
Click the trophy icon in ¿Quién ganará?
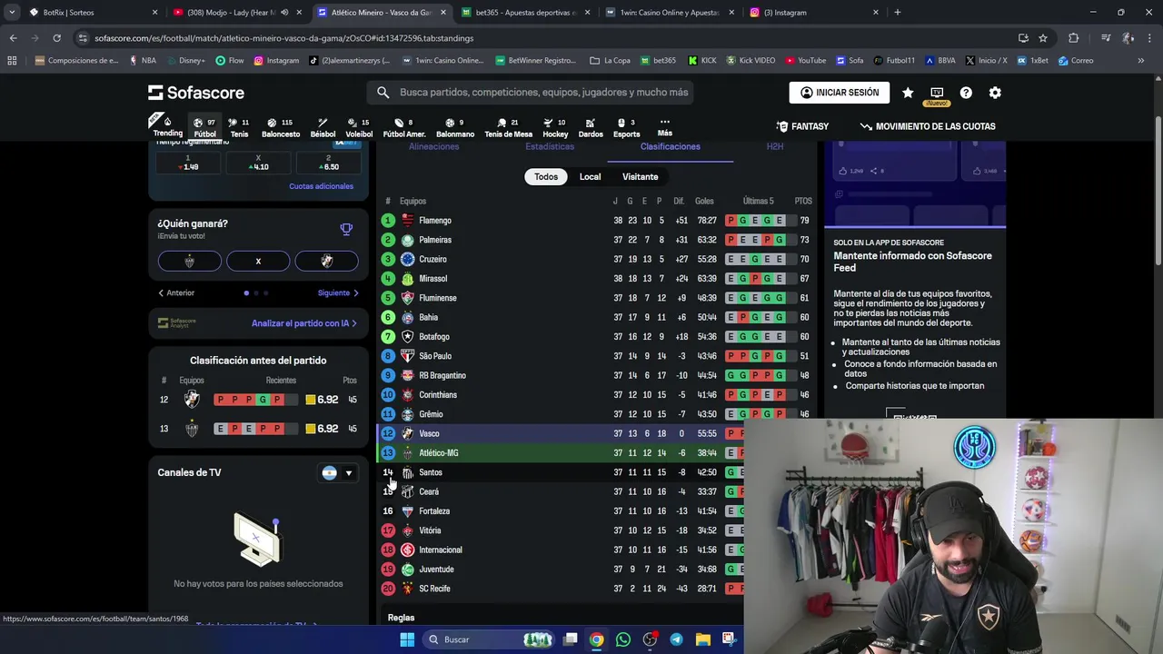pos(346,229)
